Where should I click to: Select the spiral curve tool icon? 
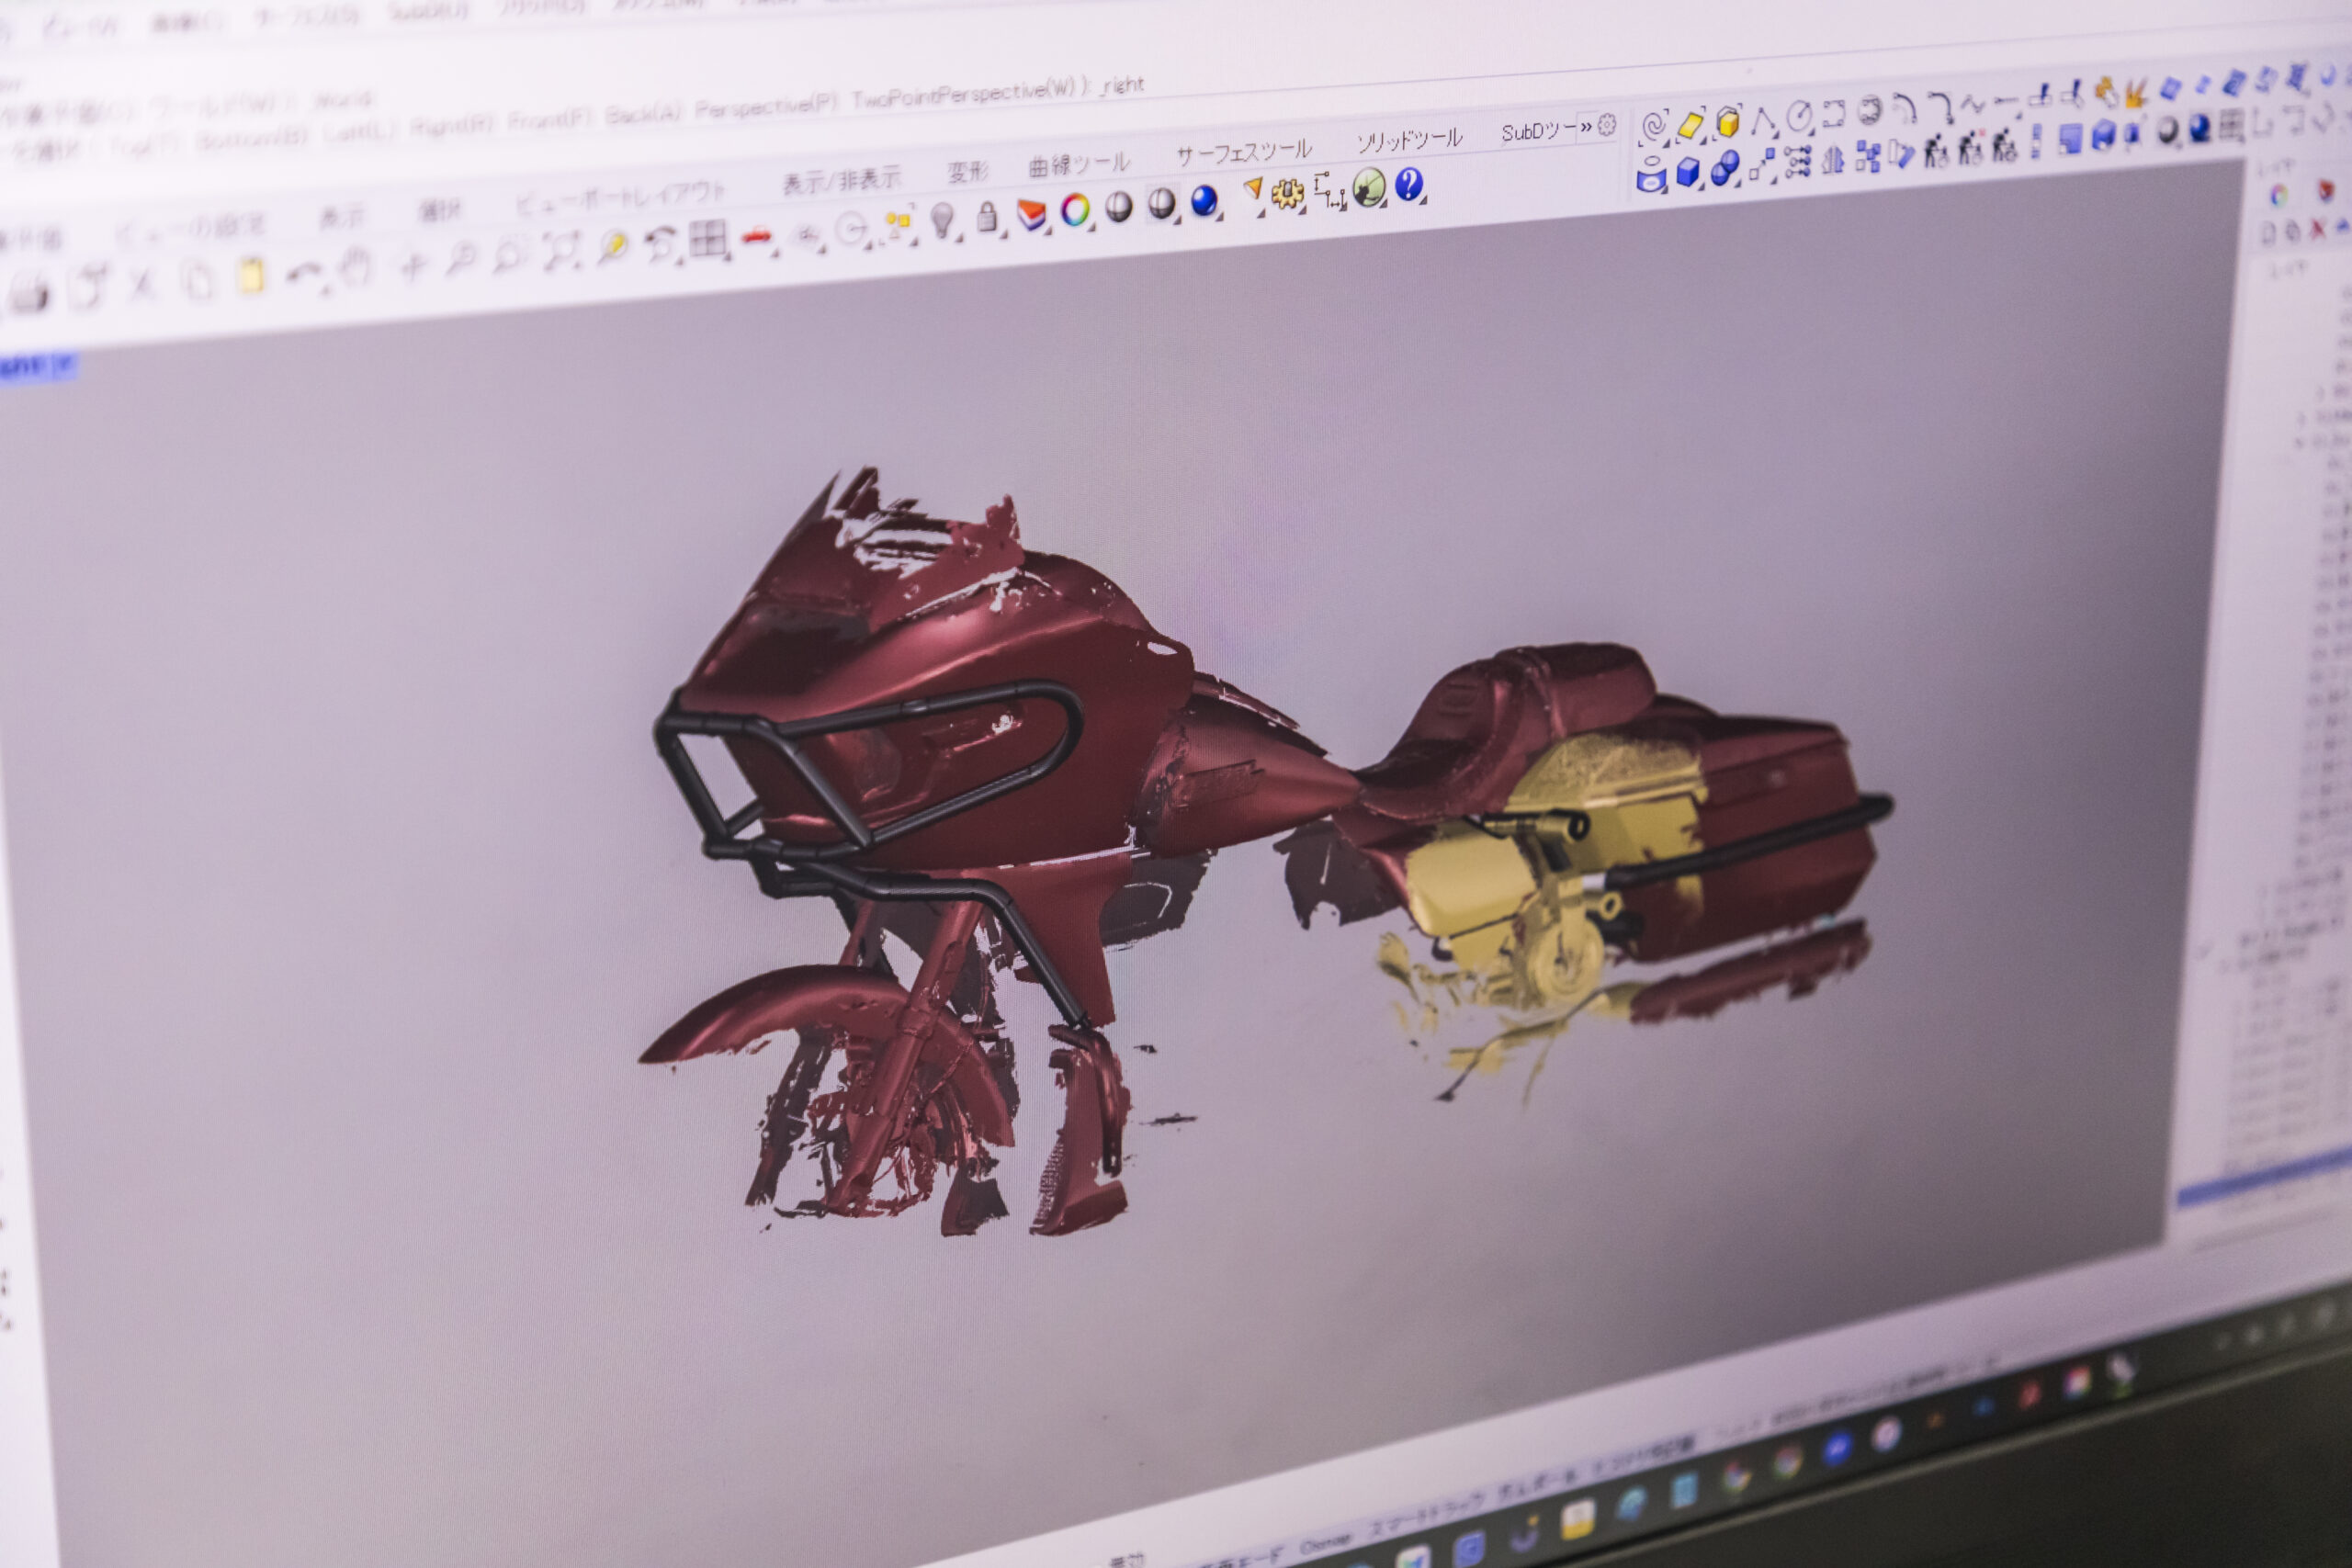click(1653, 126)
